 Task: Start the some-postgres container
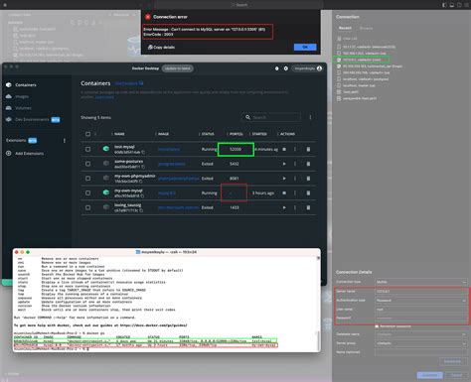tap(284, 164)
